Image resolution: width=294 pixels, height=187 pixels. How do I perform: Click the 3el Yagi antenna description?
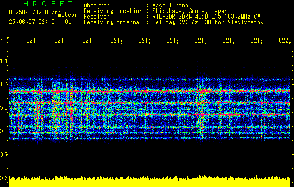(208, 22)
